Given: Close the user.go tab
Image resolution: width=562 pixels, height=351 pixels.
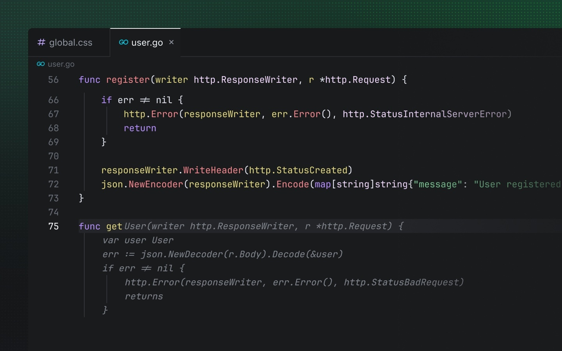Looking at the screenshot, I should (x=171, y=42).
